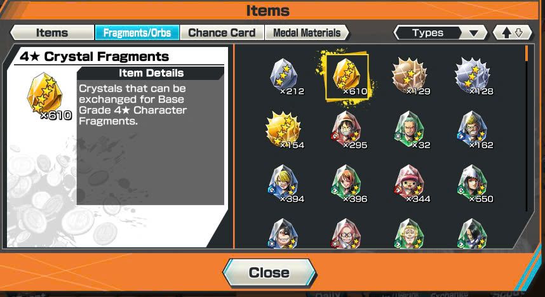Select the Fragments/Orbs tab

point(137,32)
